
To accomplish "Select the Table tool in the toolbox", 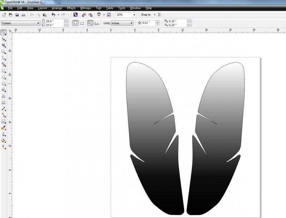I will click(x=4, y=102).
